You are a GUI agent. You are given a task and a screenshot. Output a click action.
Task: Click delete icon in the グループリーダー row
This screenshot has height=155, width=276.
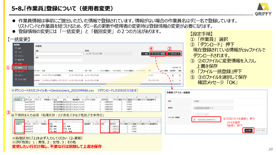[x=180, y=81]
